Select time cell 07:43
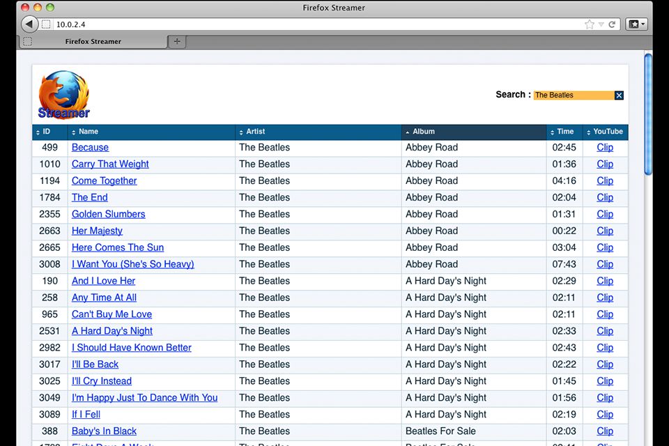The width and height of the screenshot is (669, 446). [564, 264]
